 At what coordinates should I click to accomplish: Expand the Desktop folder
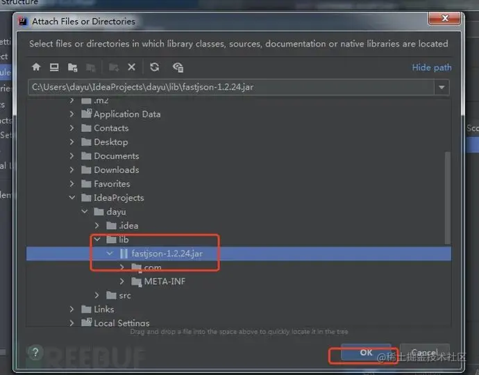pos(72,142)
